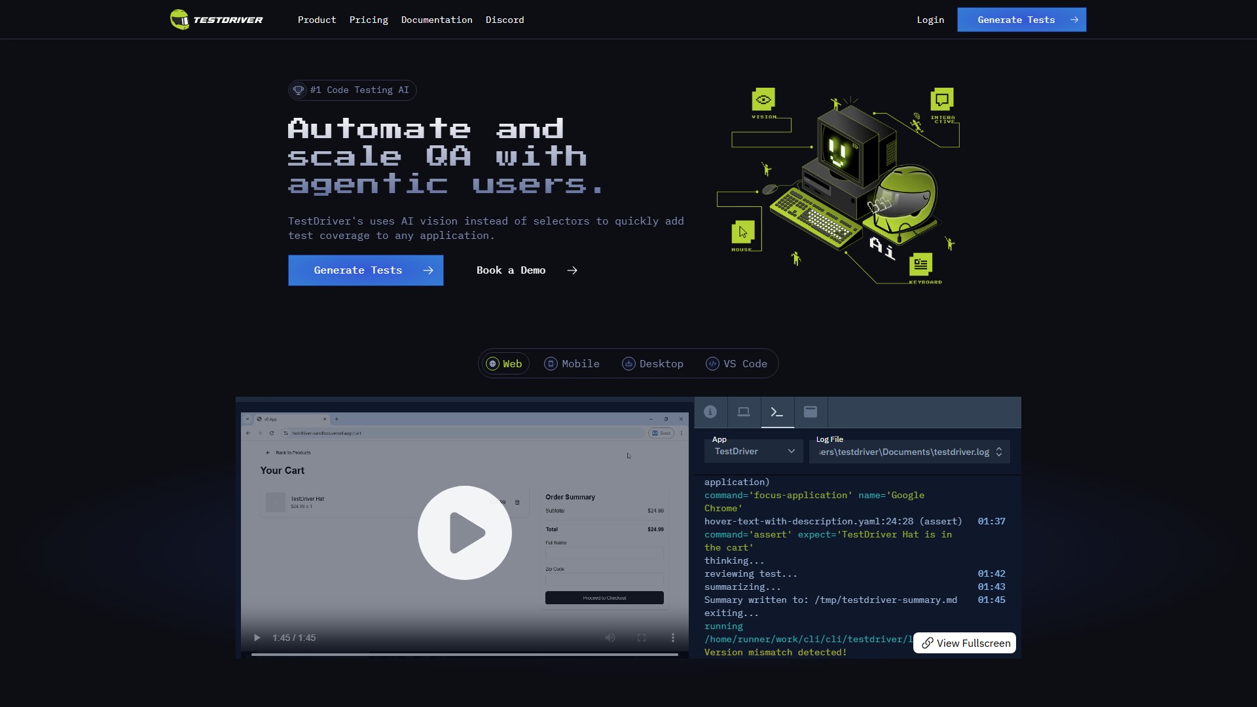The width and height of the screenshot is (1257, 707).
Task: Open the info icon panel tab
Action: pos(710,412)
